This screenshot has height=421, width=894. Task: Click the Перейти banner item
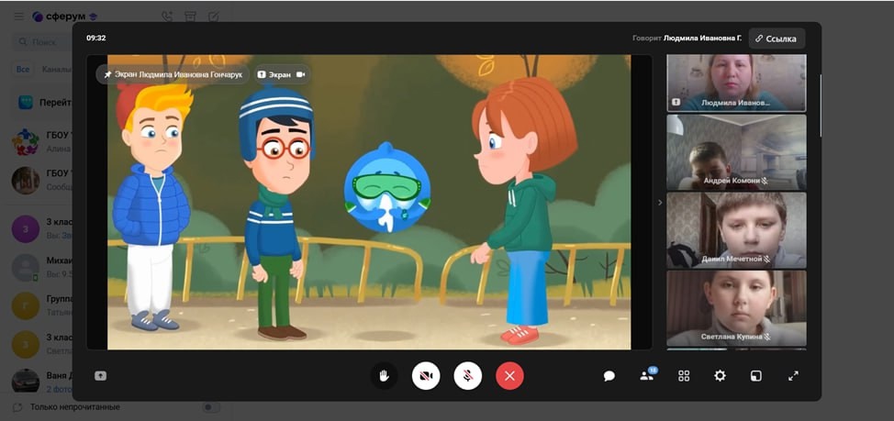coord(43,103)
